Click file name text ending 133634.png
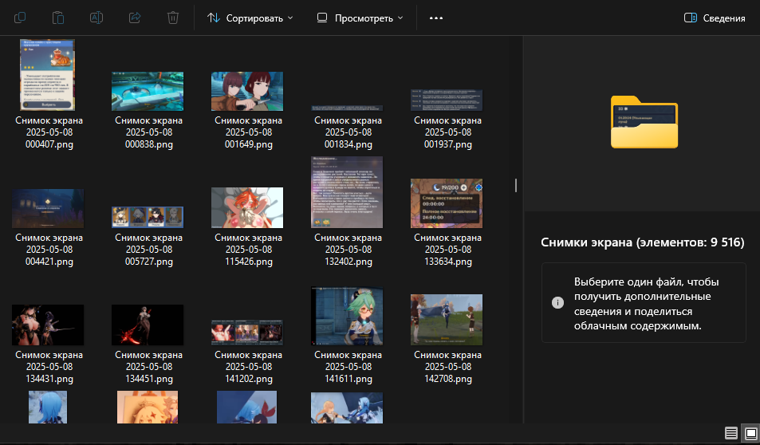This screenshot has height=445, width=760. coord(448,250)
